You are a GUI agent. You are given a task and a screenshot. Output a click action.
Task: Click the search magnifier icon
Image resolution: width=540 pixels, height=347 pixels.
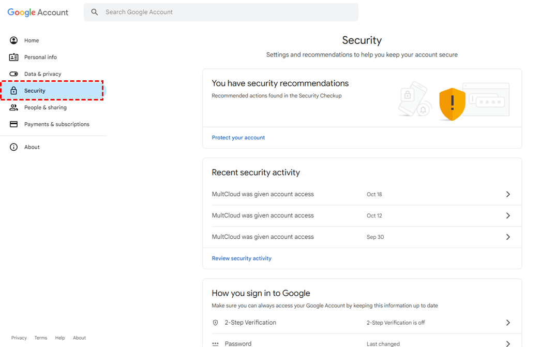click(95, 12)
